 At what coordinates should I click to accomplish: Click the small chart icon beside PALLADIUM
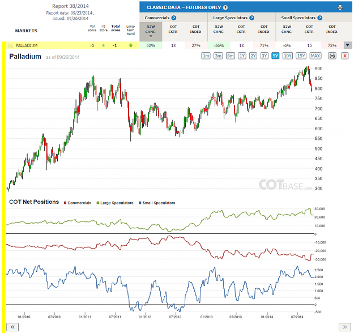pos(10,46)
